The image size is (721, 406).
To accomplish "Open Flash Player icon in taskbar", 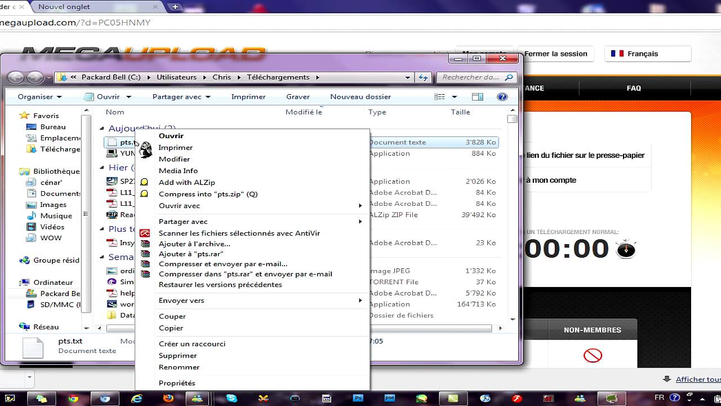I will point(517,398).
